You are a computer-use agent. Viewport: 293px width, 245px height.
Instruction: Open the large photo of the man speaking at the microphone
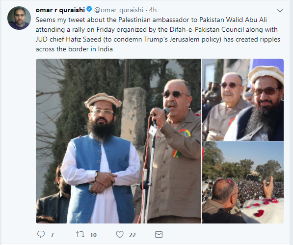click(x=118, y=141)
